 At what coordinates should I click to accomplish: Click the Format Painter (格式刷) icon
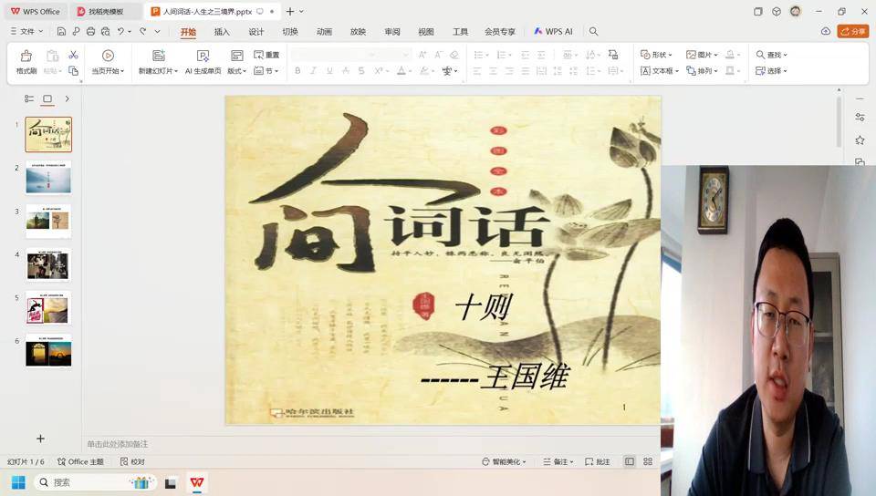coord(26,61)
